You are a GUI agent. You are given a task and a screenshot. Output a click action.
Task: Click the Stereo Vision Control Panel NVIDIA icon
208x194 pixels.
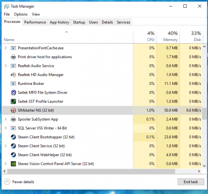(13, 164)
